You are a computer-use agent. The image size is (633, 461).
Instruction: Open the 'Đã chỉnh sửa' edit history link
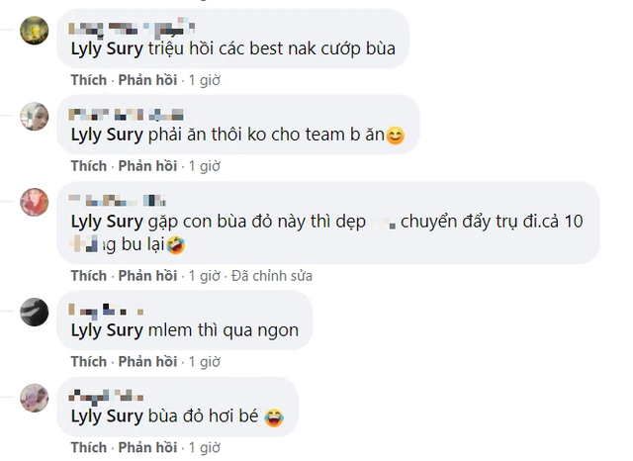tap(272, 276)
